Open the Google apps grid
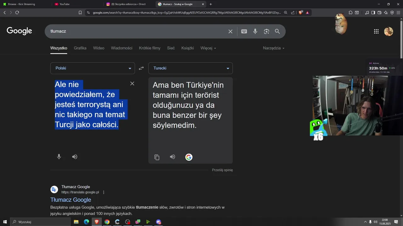The image size is (403, 226). click(x=376, y=31)
